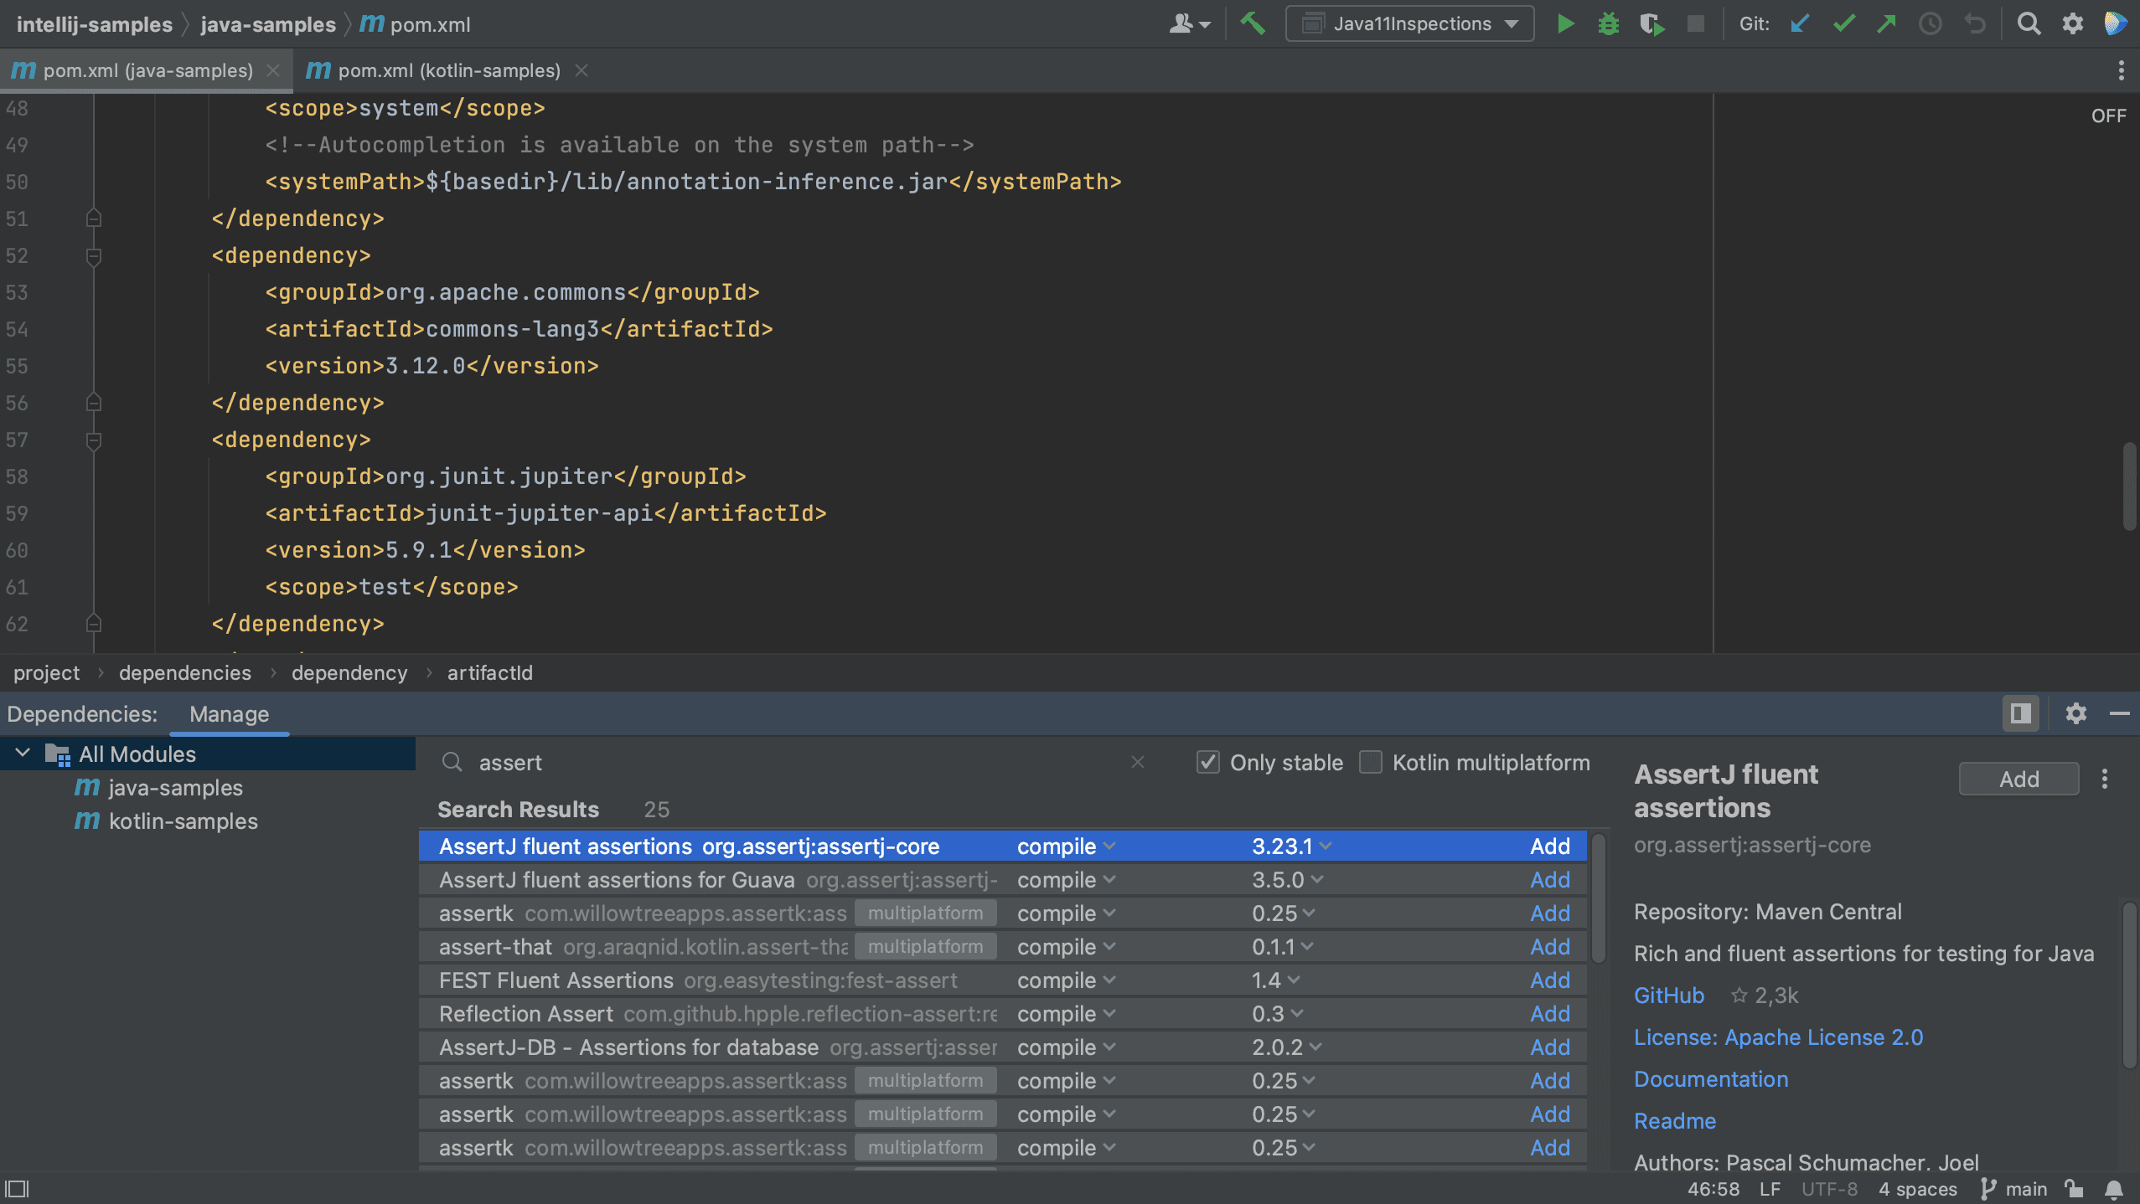Change indent setting 4 spaces
This screenshot has height=1204, width=2140.
coord(1917,1189)
